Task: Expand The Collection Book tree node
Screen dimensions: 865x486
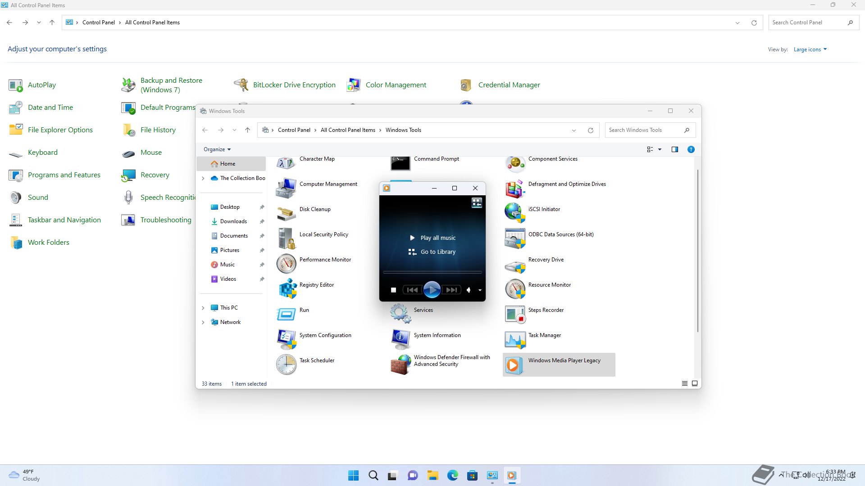Action: pos(203,178)
